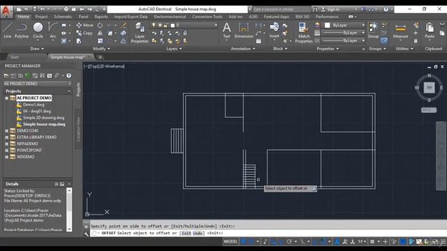Screen dimensions: 447x251
Task: Click the Move tool
Action: coord(85,25)
